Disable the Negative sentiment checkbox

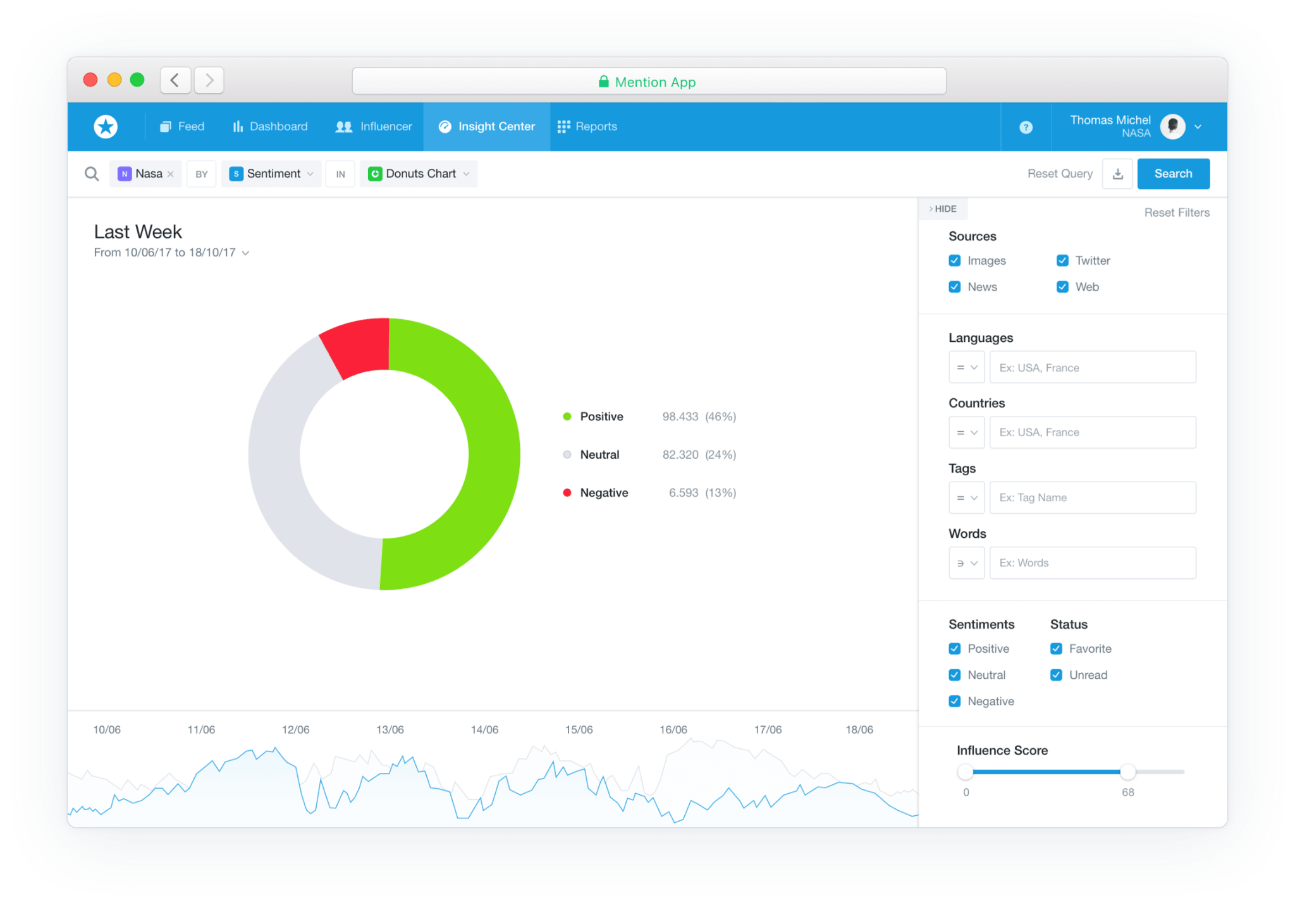pos(955,701)
